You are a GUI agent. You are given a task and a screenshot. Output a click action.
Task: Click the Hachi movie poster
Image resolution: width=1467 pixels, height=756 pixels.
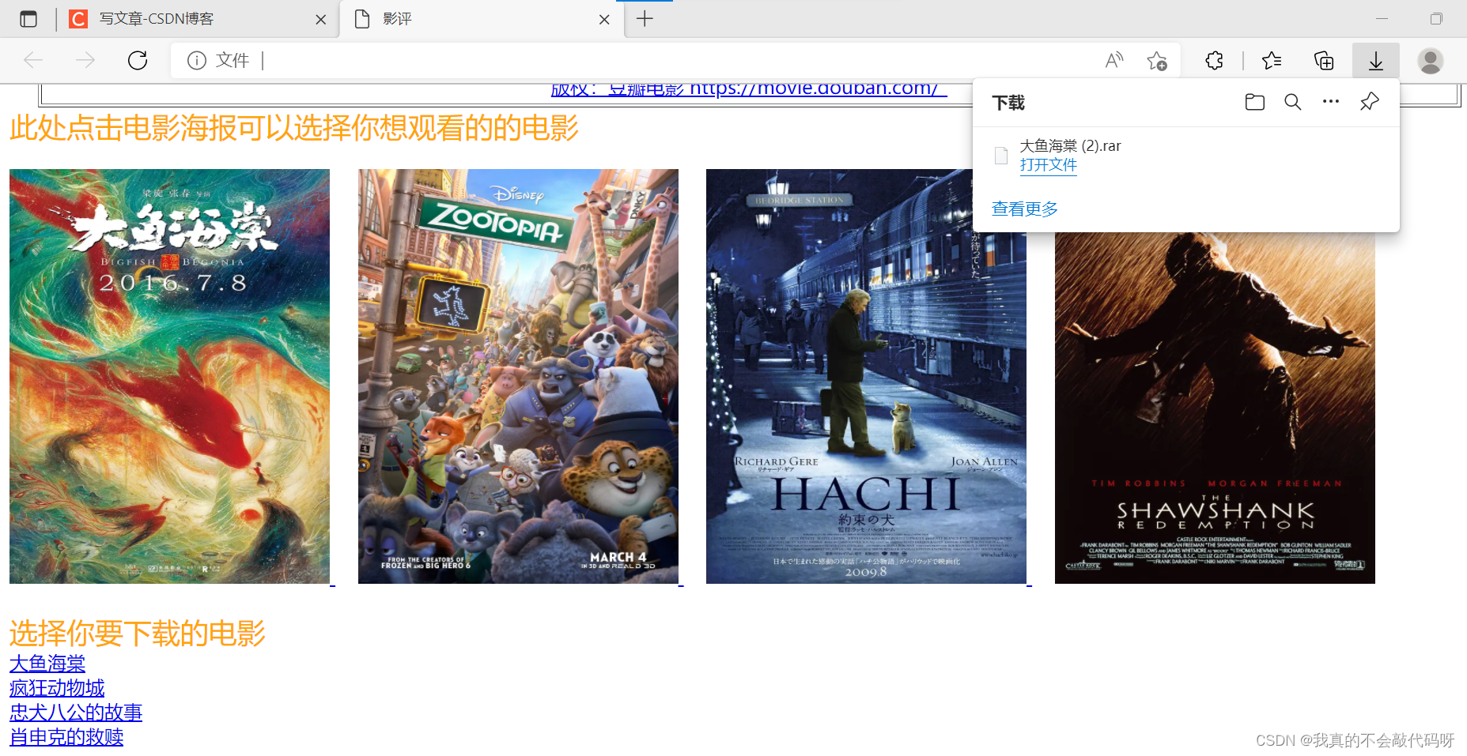point(866,376)
